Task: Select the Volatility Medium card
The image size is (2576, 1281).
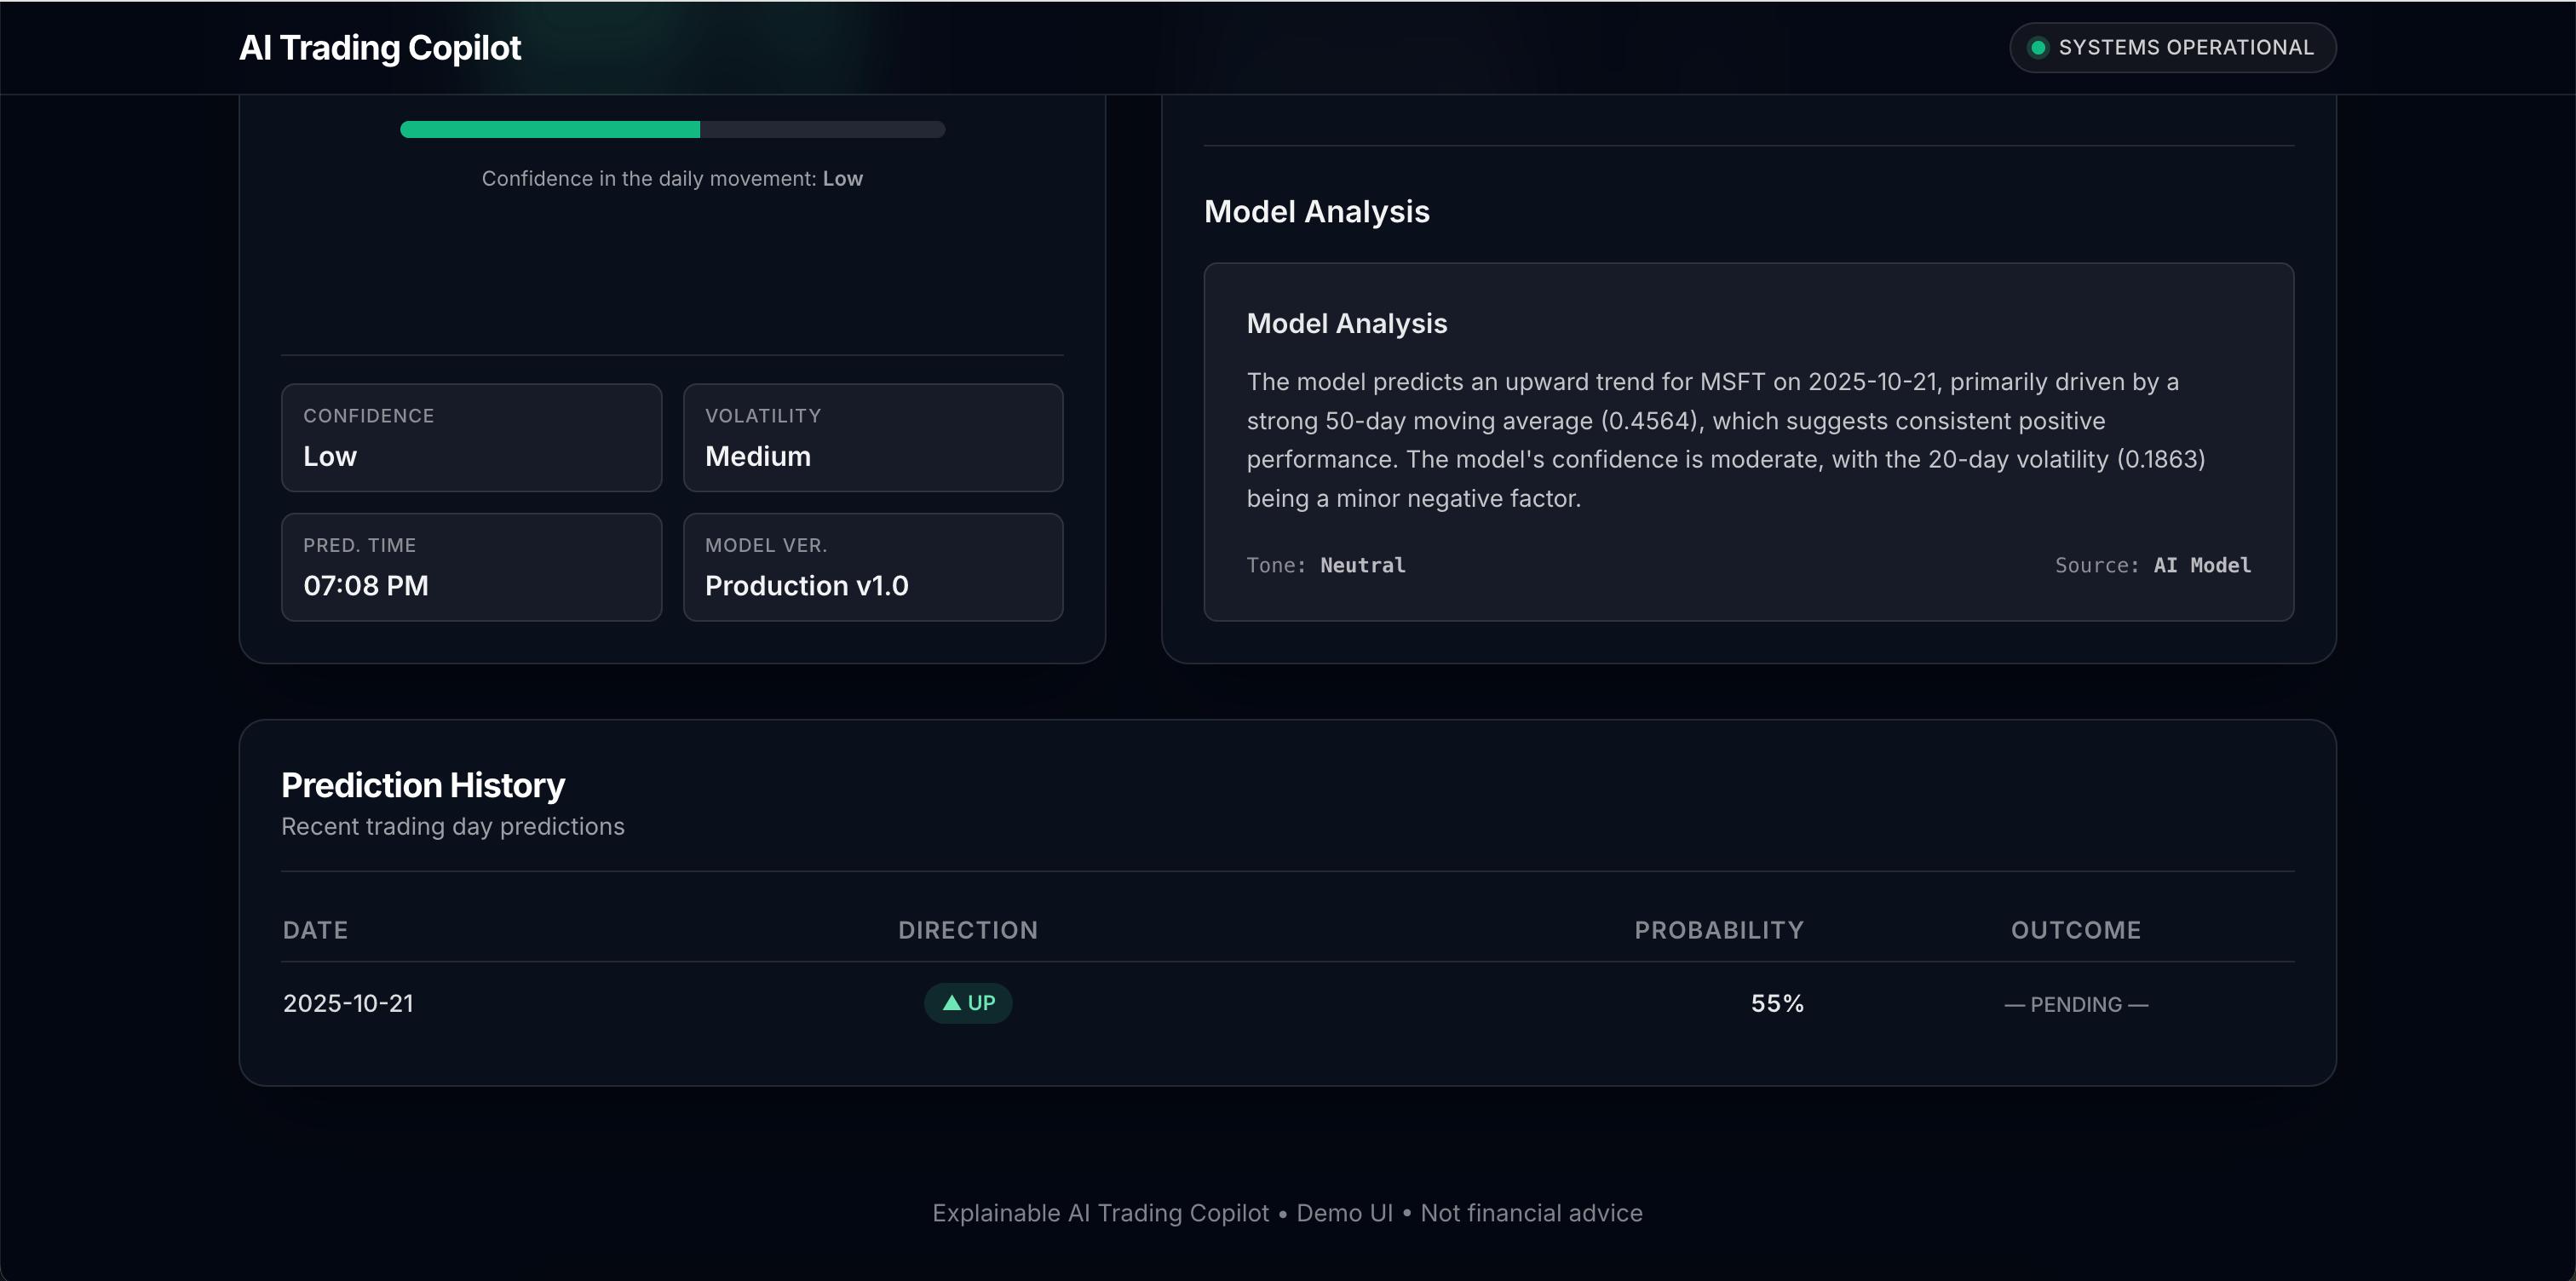Action: (x=872, y=438)
